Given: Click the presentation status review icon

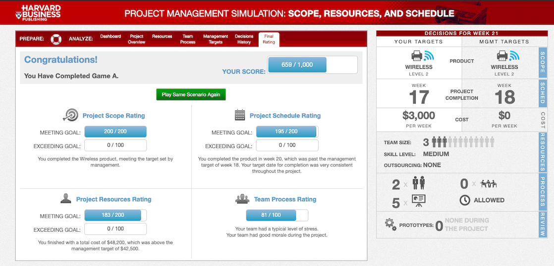Looking at the screenshot, I should pyautogui.click(x=418, y=202).
